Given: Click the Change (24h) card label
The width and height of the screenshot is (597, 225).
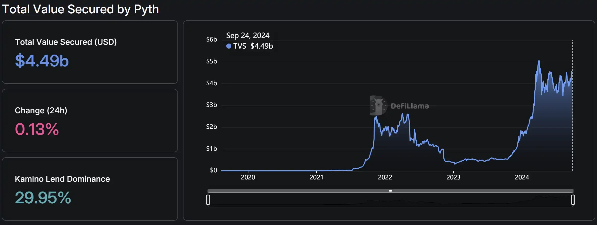Looking at the screenshot, I should point(41,110).
